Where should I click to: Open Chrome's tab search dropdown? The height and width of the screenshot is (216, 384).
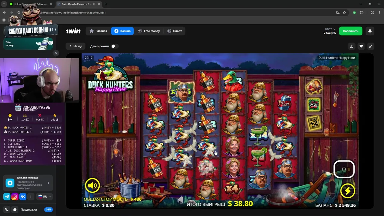(4, 4)
